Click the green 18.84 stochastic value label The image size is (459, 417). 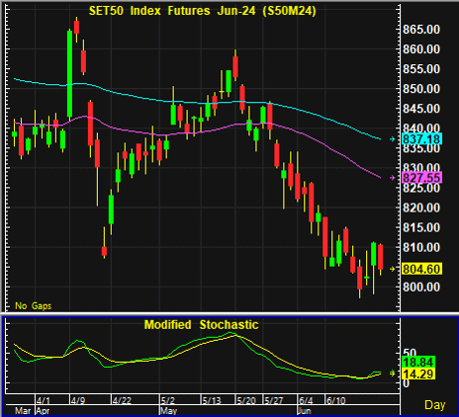(x=418, y=363)
